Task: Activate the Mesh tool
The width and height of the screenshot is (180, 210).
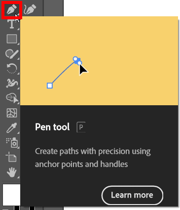Action: (12, 113)
